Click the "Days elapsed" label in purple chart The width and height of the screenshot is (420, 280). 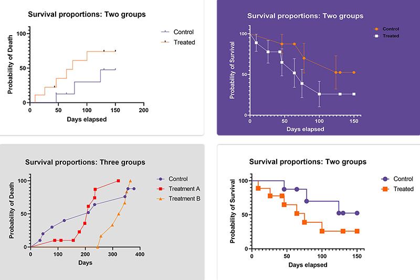[x=301, y=129]
